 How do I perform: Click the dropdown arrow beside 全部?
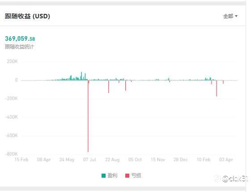click(236, 16)
